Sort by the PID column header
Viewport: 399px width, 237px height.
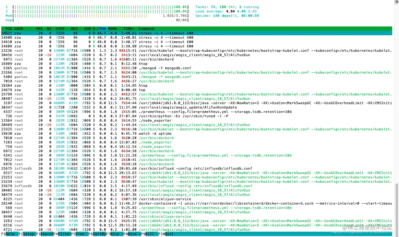click(x=9, y=29)
